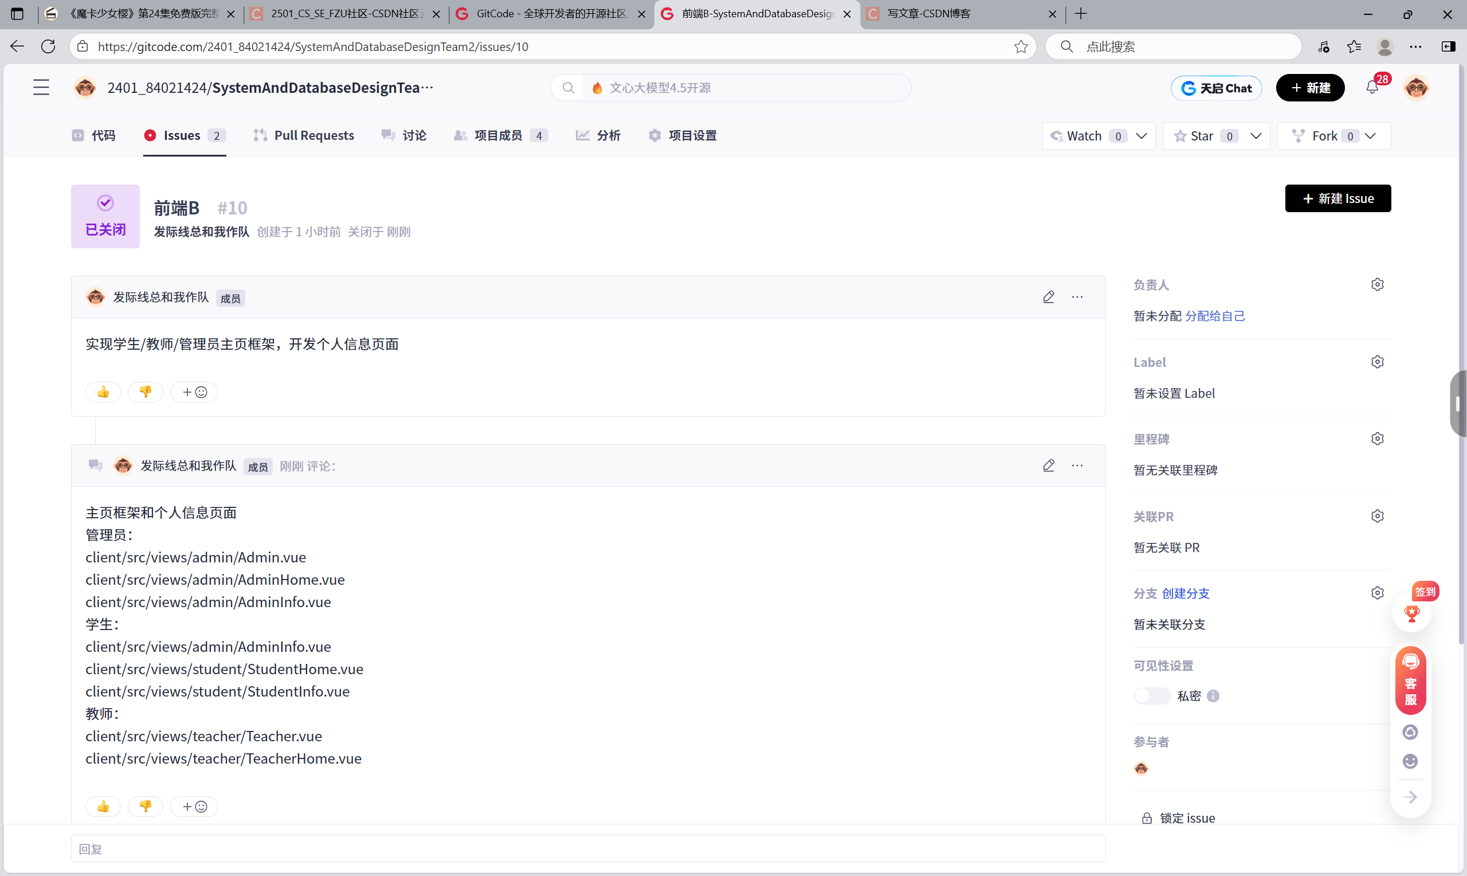Open the 讨论 discussion tab

404,136
